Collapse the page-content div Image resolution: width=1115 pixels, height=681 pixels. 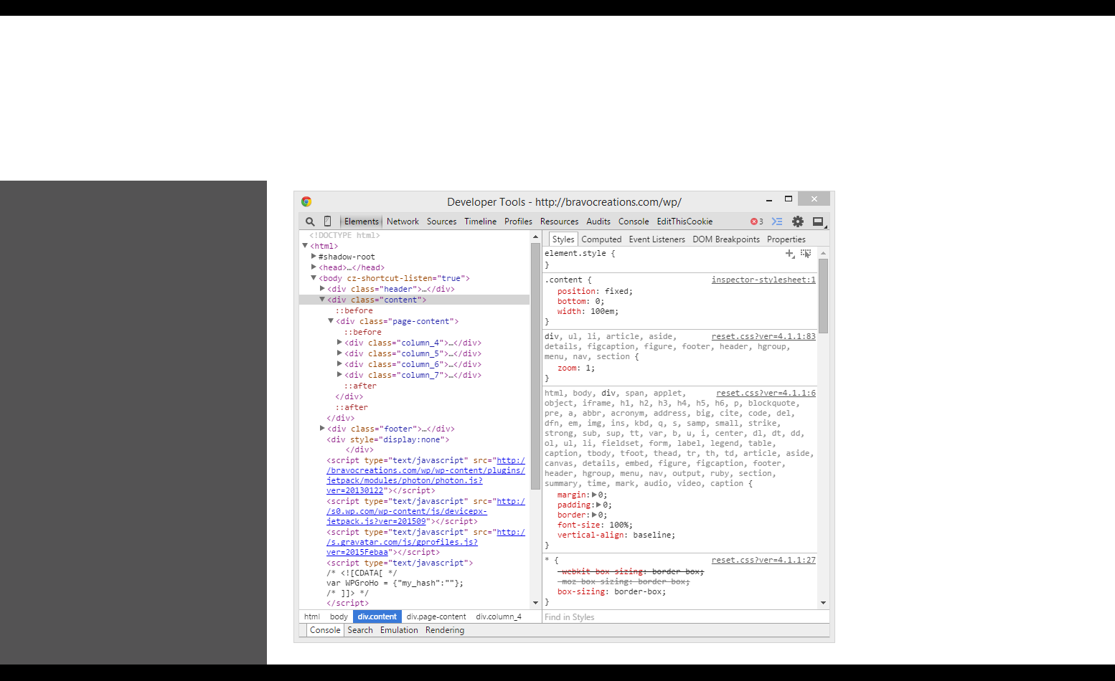pos(331,321)
